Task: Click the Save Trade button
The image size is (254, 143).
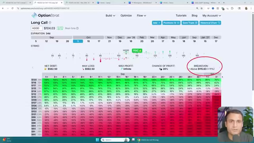Action: (x=190, y=23)
